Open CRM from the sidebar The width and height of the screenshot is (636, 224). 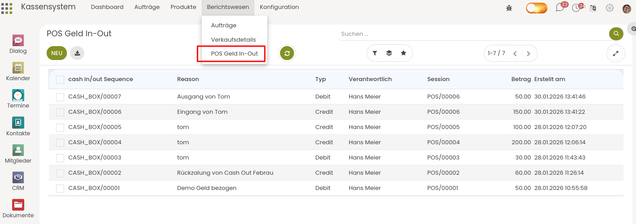(x=18, y=181)
